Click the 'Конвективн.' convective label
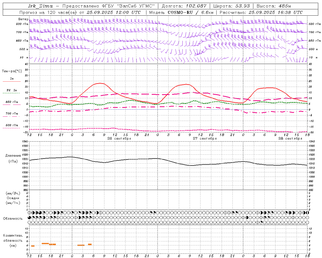 (x=13, y=236)
